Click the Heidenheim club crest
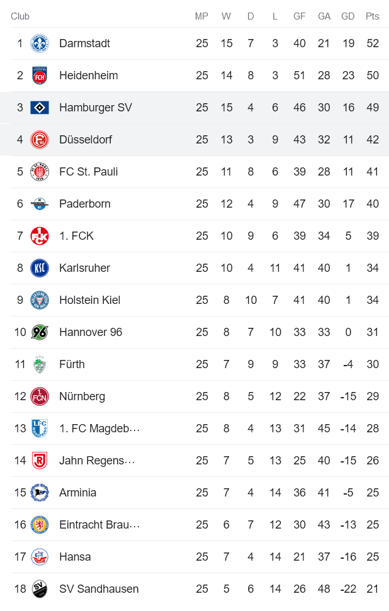This screenshot has width=389, height=611. coord(40,76)
